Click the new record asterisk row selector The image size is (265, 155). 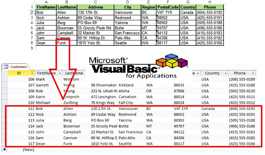4,150
